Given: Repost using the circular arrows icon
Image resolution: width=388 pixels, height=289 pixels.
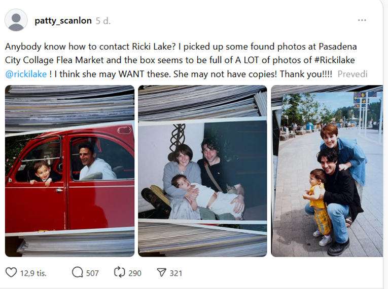Looking at the screenshot, I should click(120, 273).
